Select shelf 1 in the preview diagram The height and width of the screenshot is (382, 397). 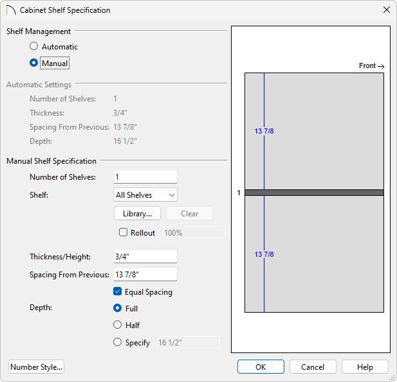click(314, 193)
